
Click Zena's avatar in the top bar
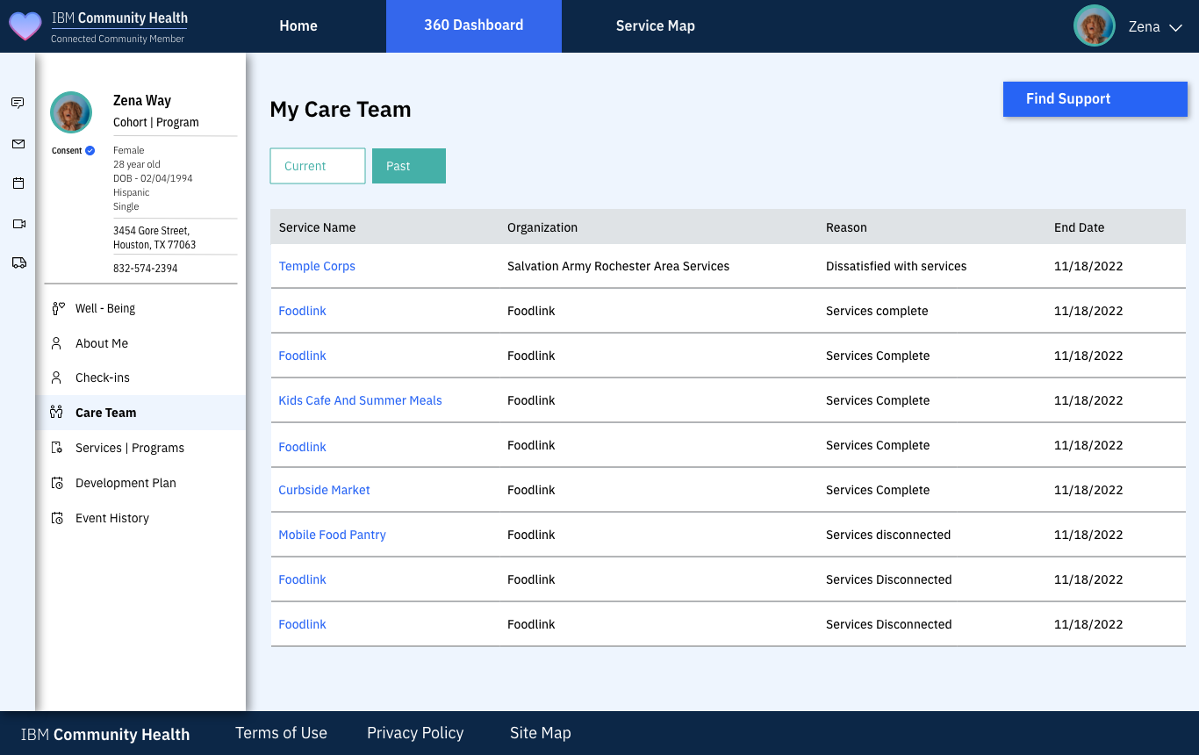pos(1094,26)
